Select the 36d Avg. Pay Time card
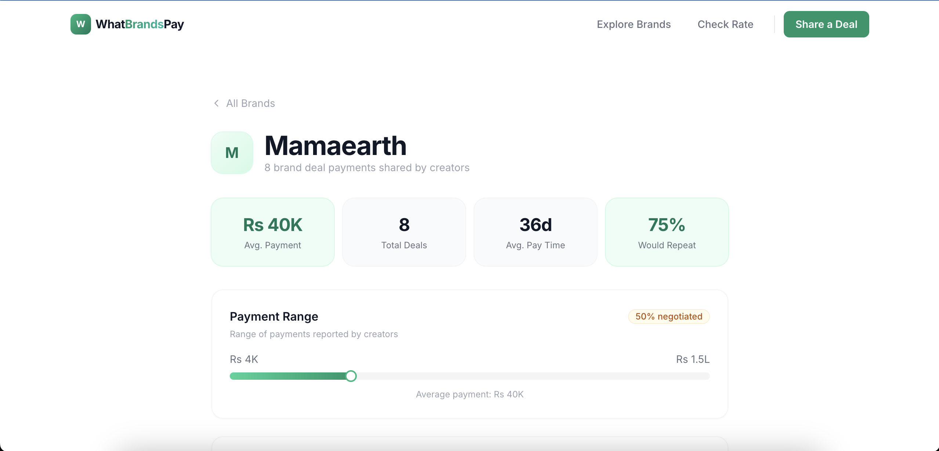 pos(535,232)
